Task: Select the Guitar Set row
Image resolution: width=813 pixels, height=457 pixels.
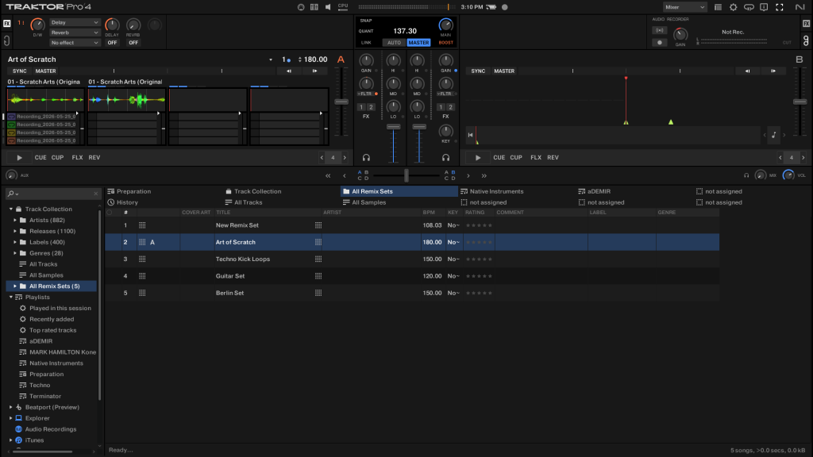Action: 412,276
